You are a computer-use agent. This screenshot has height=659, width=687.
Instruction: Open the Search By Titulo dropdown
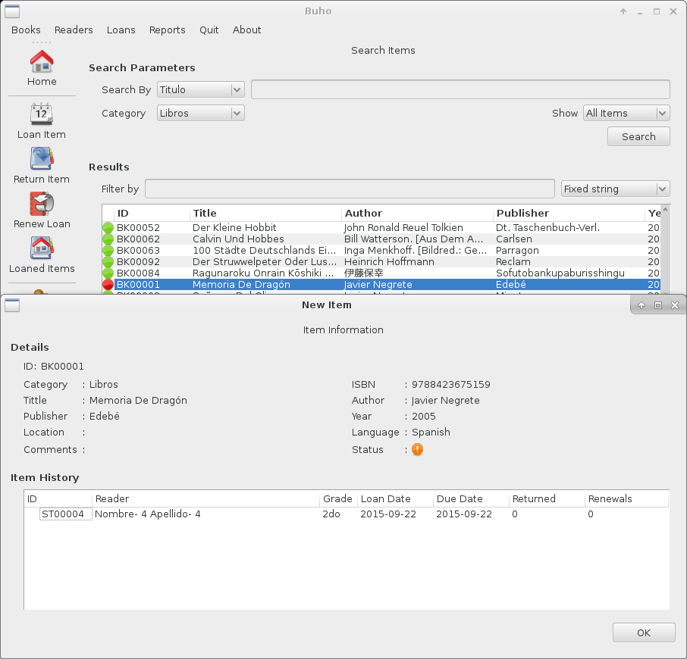coord(201,89)
